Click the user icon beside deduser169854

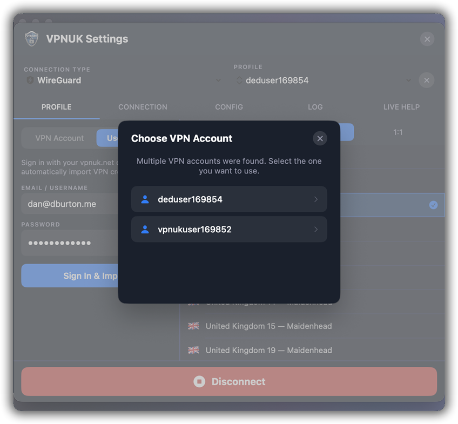pyautogui.click(x=145, y=199)
